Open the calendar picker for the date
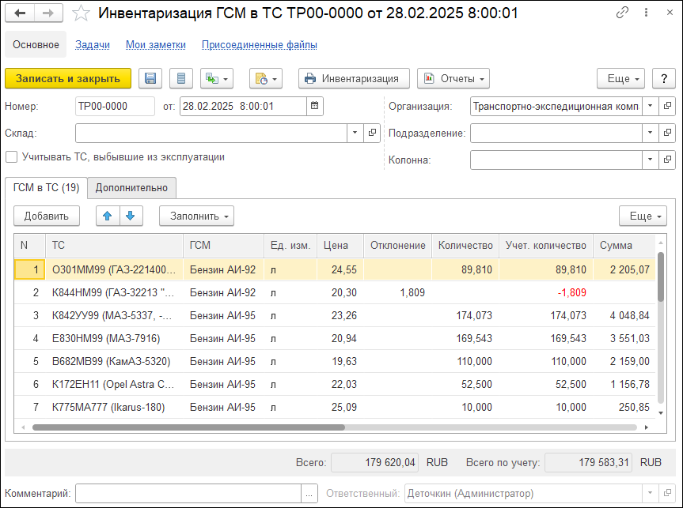This screenshot has width=683, height=508. point(314,106)
